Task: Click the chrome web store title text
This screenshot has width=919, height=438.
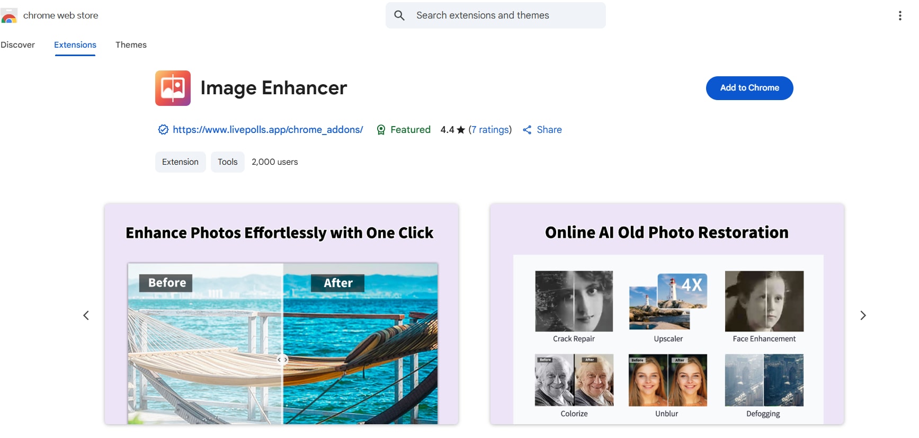Action: [60, 15]
